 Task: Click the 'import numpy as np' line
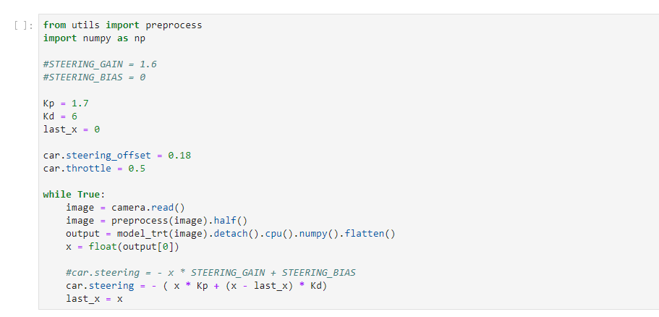click(x=94, y=38)
